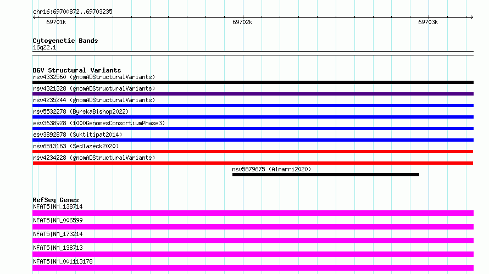This screenshot has height=274, width=489.
Task: Open the NFAT5|NM_138714 transcript label
Action: pyautogui.click(x=58, y=206)
